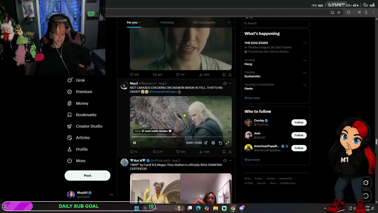Add a new timeline tab with plus

[229, 22]
